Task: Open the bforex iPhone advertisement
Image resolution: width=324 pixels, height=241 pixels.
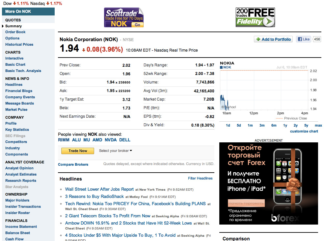Action: pos(269,183)
